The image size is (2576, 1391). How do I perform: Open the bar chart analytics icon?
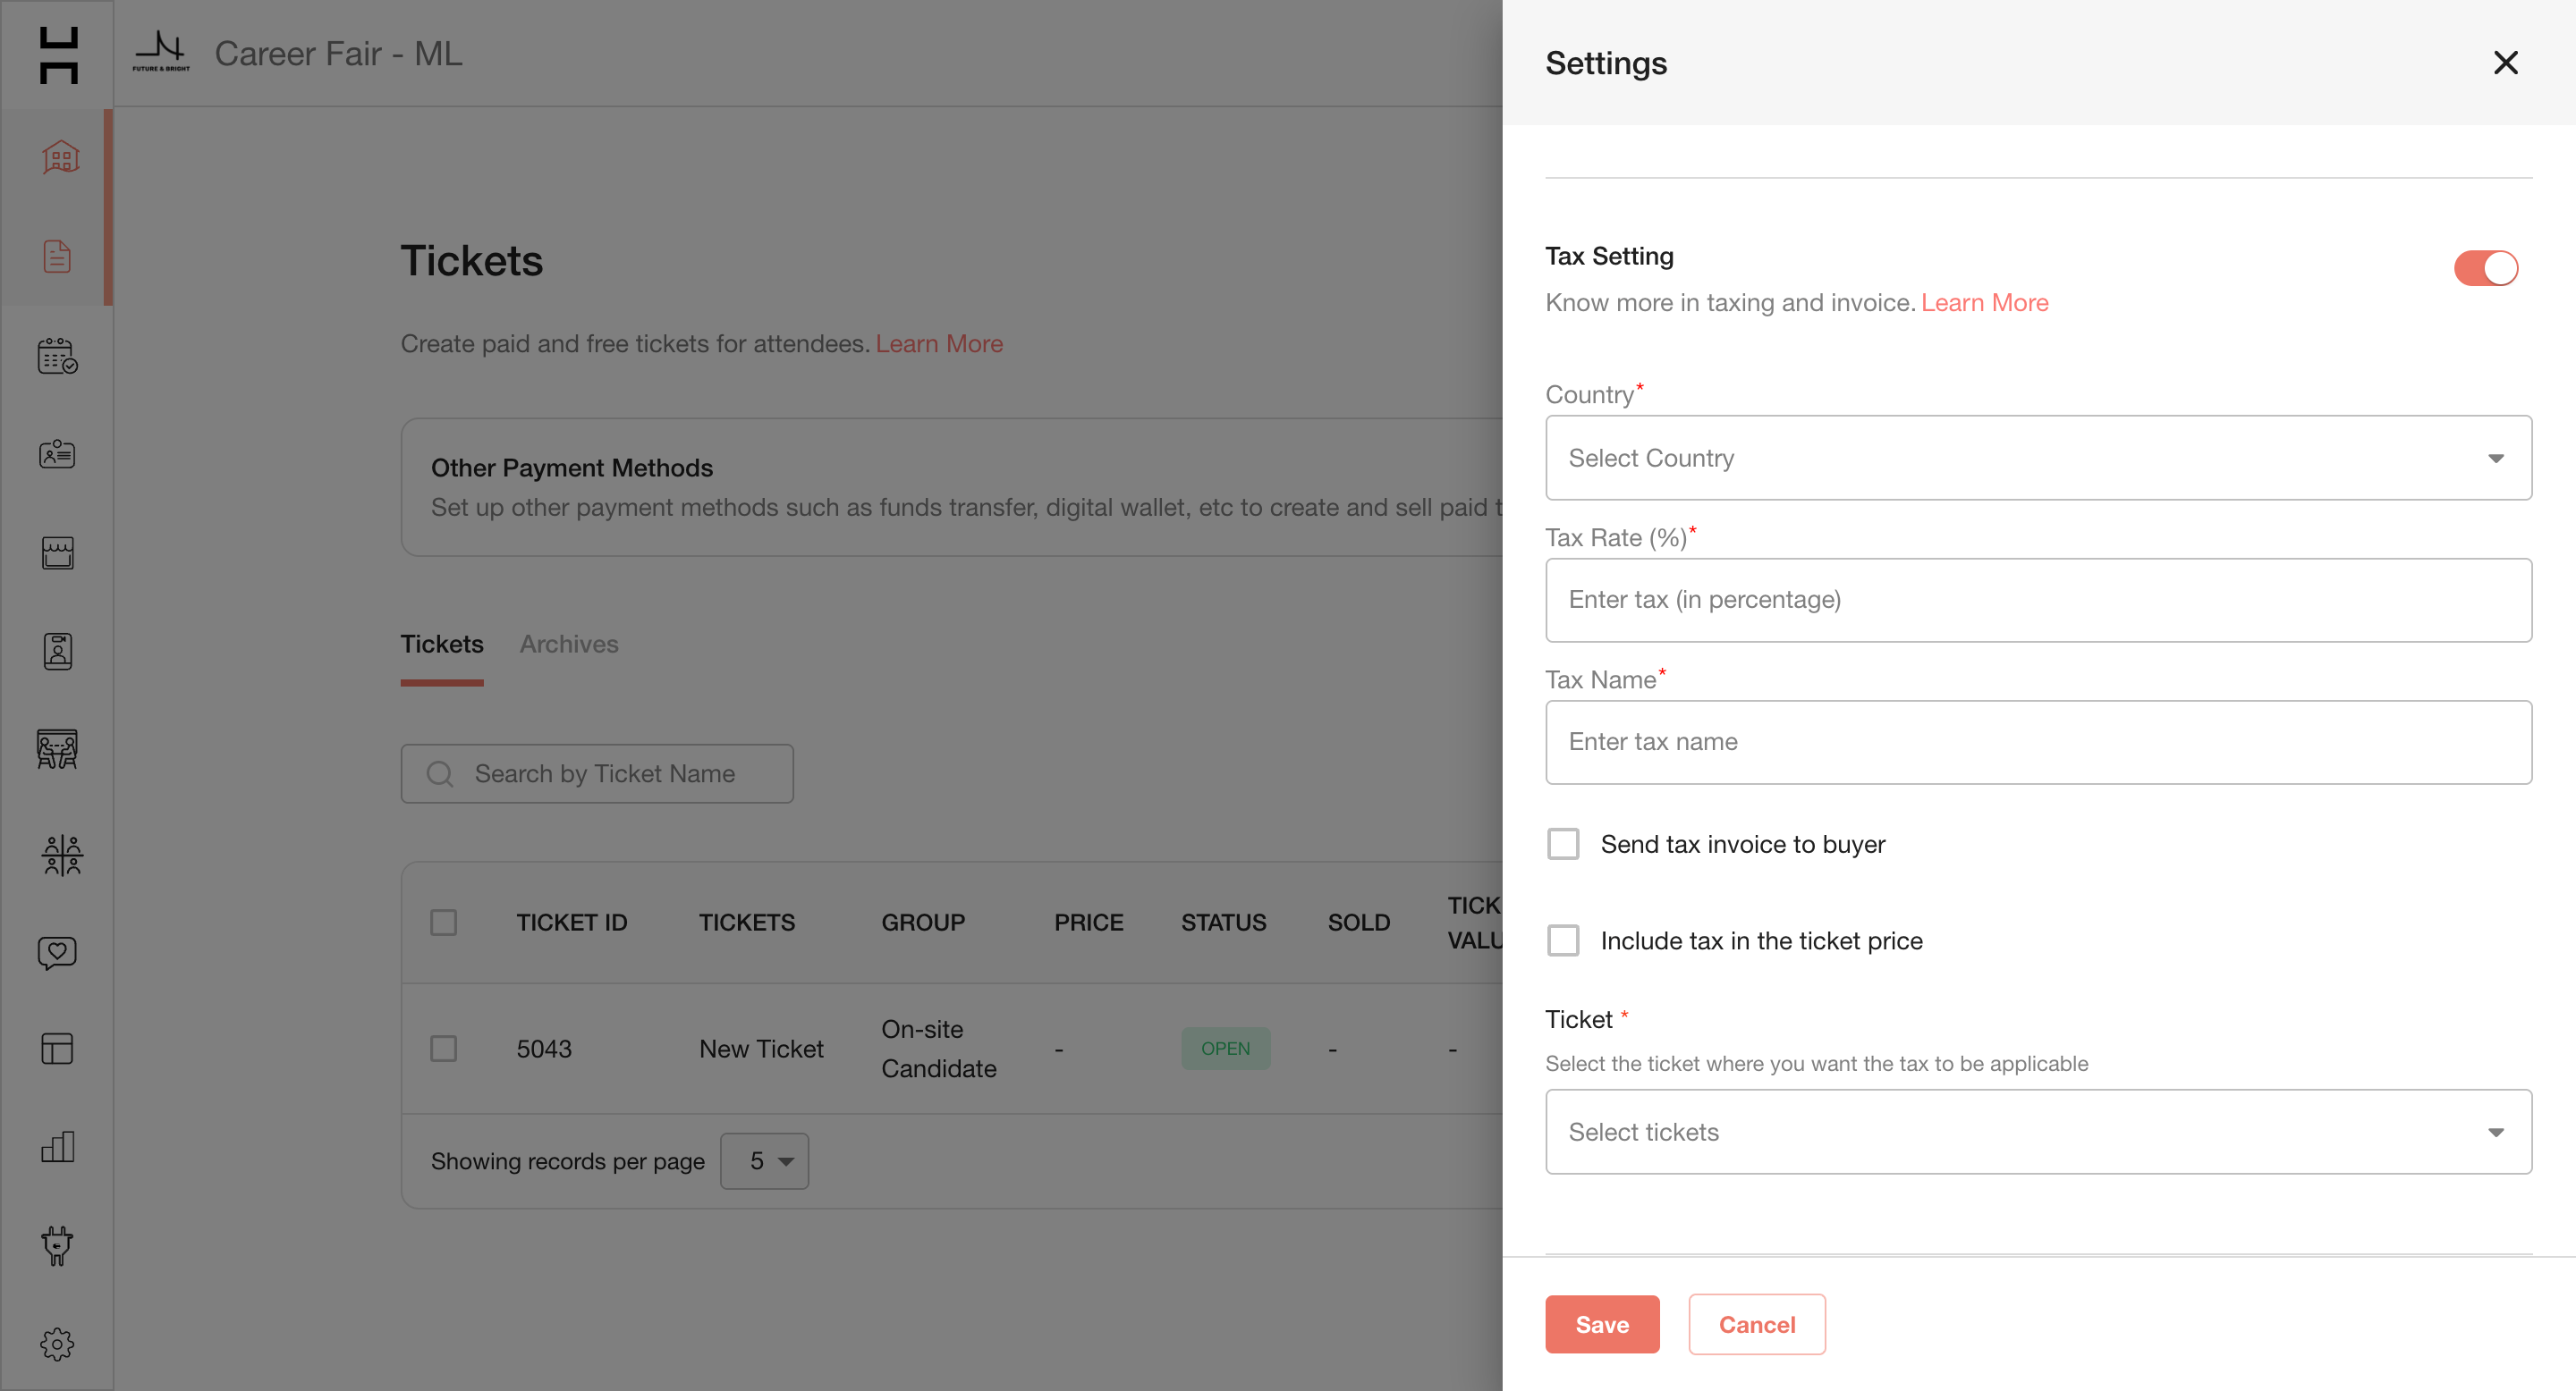(57, 1146)
